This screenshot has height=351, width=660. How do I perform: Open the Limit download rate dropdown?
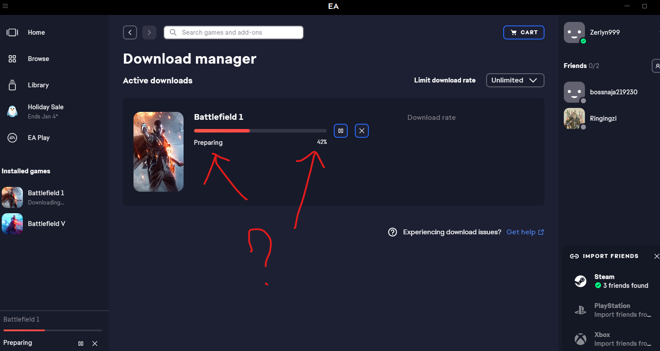pos(515,80)
